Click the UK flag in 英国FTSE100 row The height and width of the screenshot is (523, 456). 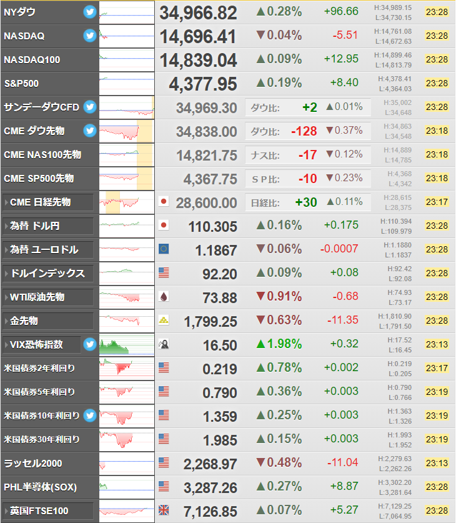tap(164, 510)
